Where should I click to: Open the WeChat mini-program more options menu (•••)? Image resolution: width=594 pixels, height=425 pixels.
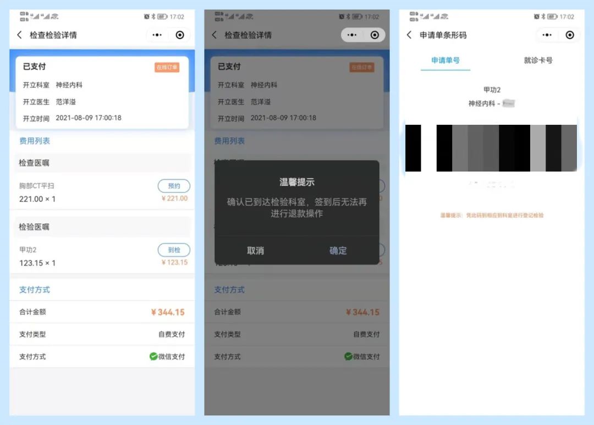tap(156, 35)
